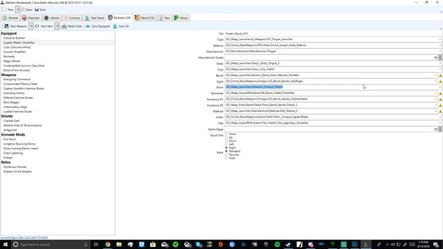The height and width of the screenshot is (249, 443).
Task: Switch to the Raw tab
Action: coord(165,18)
